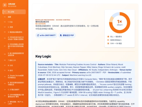The image size is (142, 107).
Task: Open section 5. GRAM隔离双重用途能力
Action: 14,46
